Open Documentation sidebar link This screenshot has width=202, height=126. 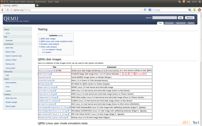click(x=11, y=83)
